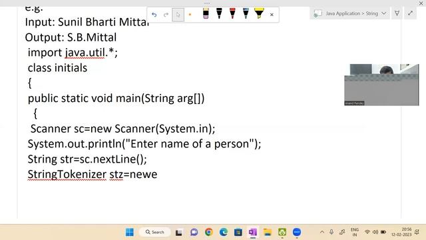Click the 'String str=sc.nextLine();' line
Screen dimensions: 426x240
pyautogui.click(x=87, y=159)
